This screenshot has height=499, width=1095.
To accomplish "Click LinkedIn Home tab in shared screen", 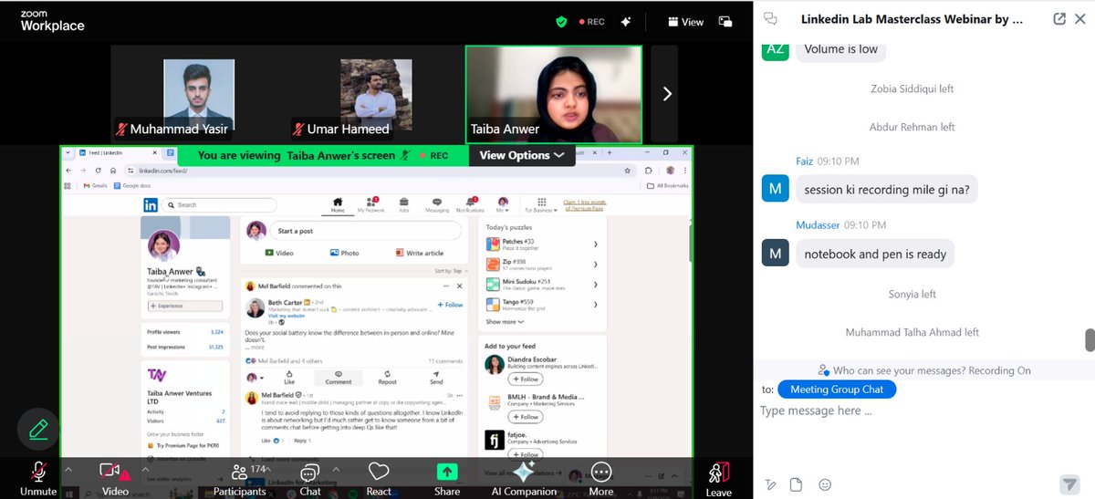I will pos(338,203).
